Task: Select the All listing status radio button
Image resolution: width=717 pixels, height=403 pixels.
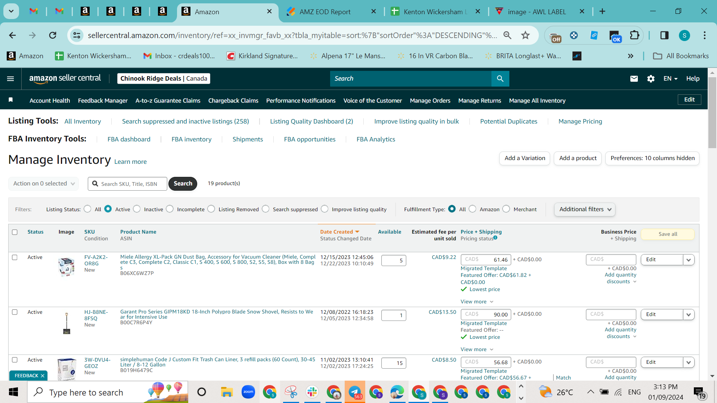Action: [x=87, y=209]
